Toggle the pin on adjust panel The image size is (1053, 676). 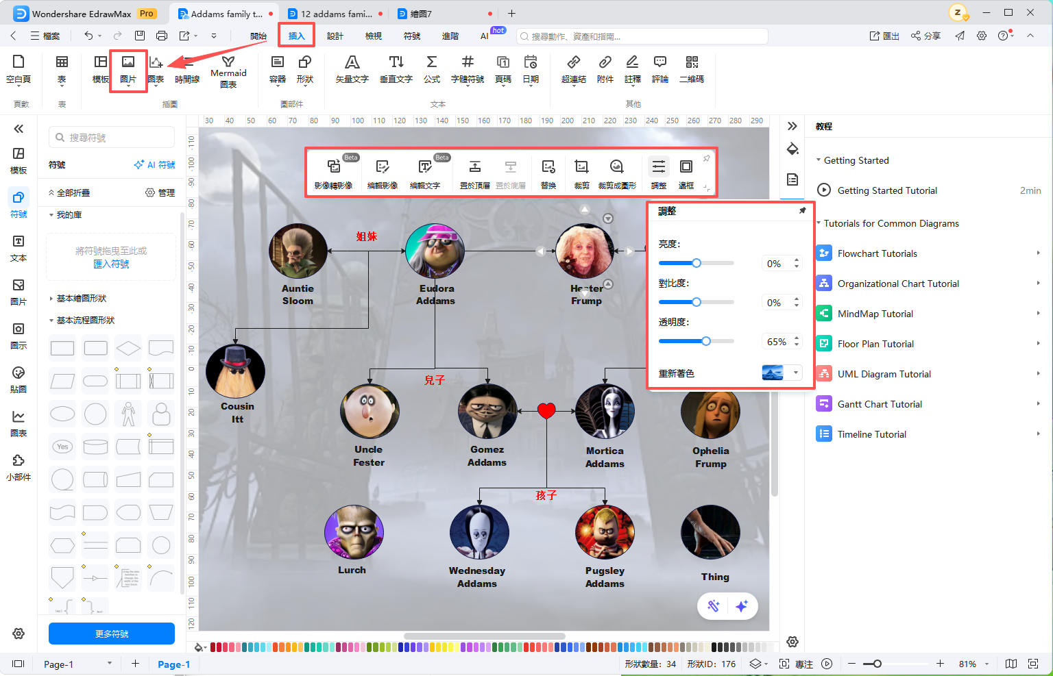802,211
